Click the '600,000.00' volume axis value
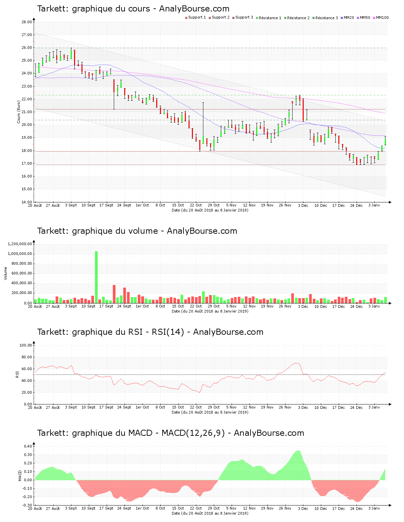This screenshot has width=404, height=522. point(21,273)
